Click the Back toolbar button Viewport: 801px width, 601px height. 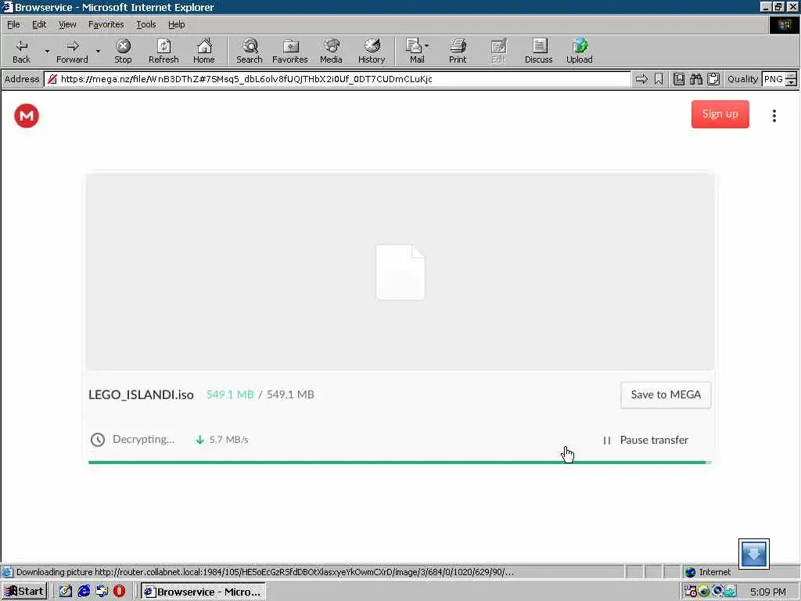point(21,51)
